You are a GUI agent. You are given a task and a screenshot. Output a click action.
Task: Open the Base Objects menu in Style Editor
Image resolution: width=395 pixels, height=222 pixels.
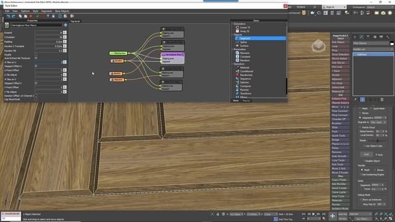coord(62,11)
